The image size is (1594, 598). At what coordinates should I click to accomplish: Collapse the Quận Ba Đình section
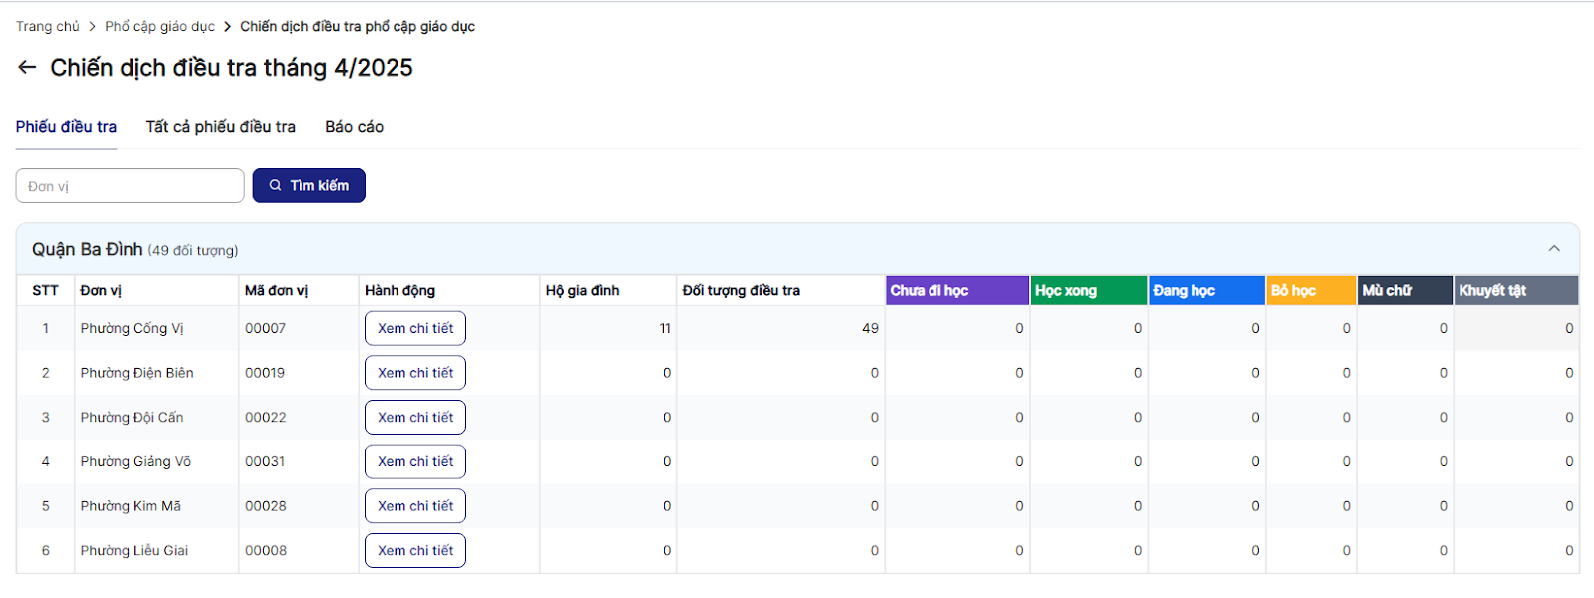[1553, 249]
